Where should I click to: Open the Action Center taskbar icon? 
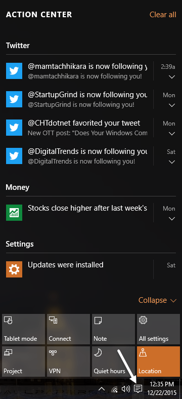tap(138, 388)
